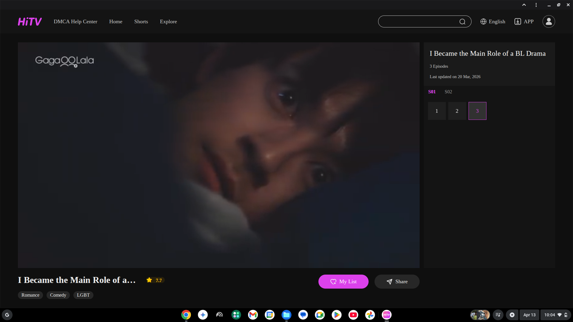Viewport: 573px width, 322px height.
Task: Open the user profile avatar
Action: [x=549, y=21]
